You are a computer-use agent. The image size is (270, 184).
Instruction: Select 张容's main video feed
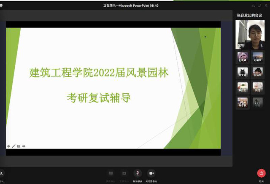[x=250, y=34]
